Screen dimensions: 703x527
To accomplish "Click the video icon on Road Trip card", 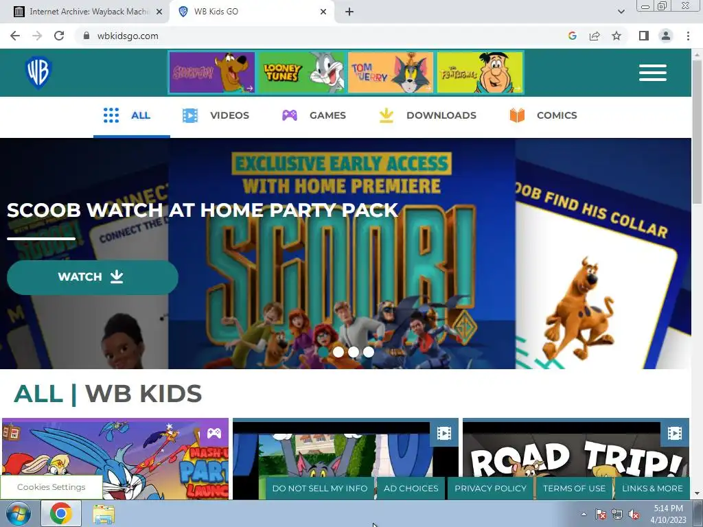I will coord(675,434).
